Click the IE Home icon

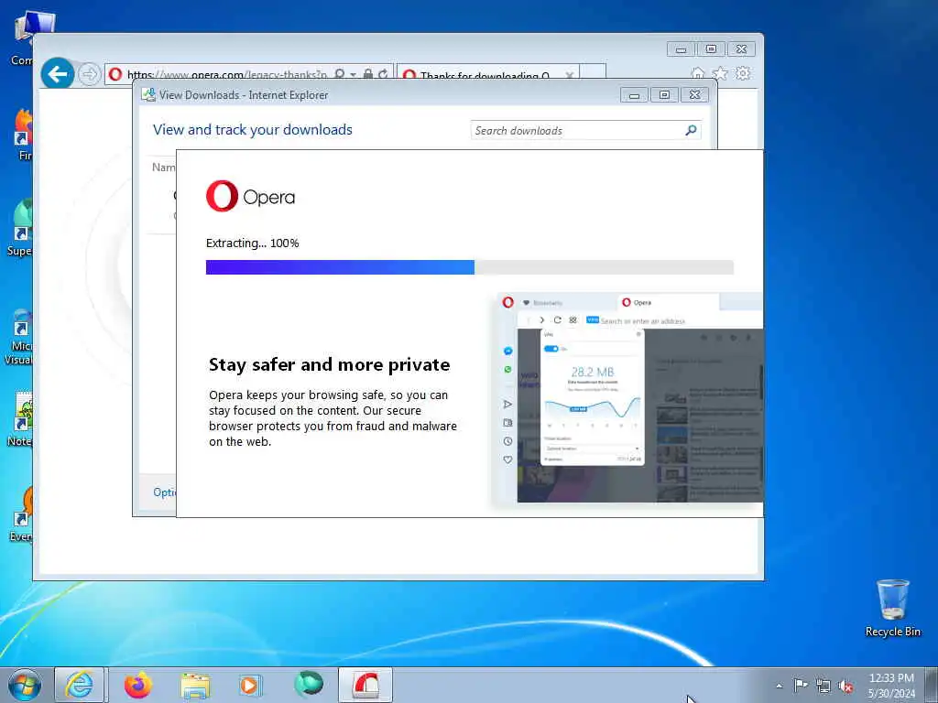(x=697, y=73)
